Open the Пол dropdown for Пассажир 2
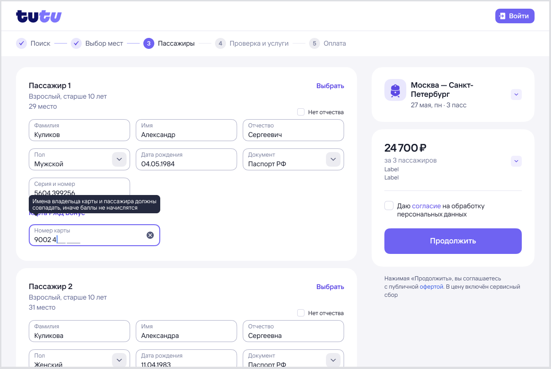 (x=119, y=360)
